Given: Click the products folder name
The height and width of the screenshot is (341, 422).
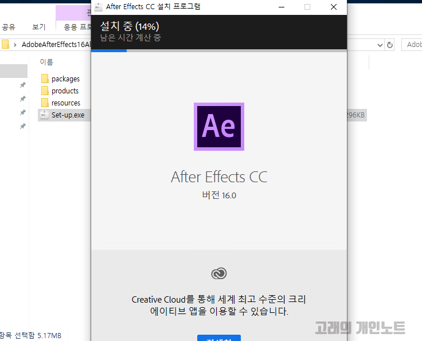Looking at the screenshot, I should coord(65,91).
